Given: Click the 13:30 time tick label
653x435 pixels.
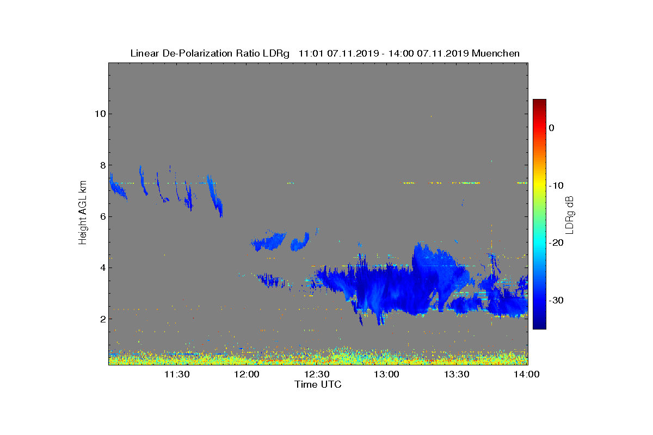Looking at the screenshot, I should point(457,375).
